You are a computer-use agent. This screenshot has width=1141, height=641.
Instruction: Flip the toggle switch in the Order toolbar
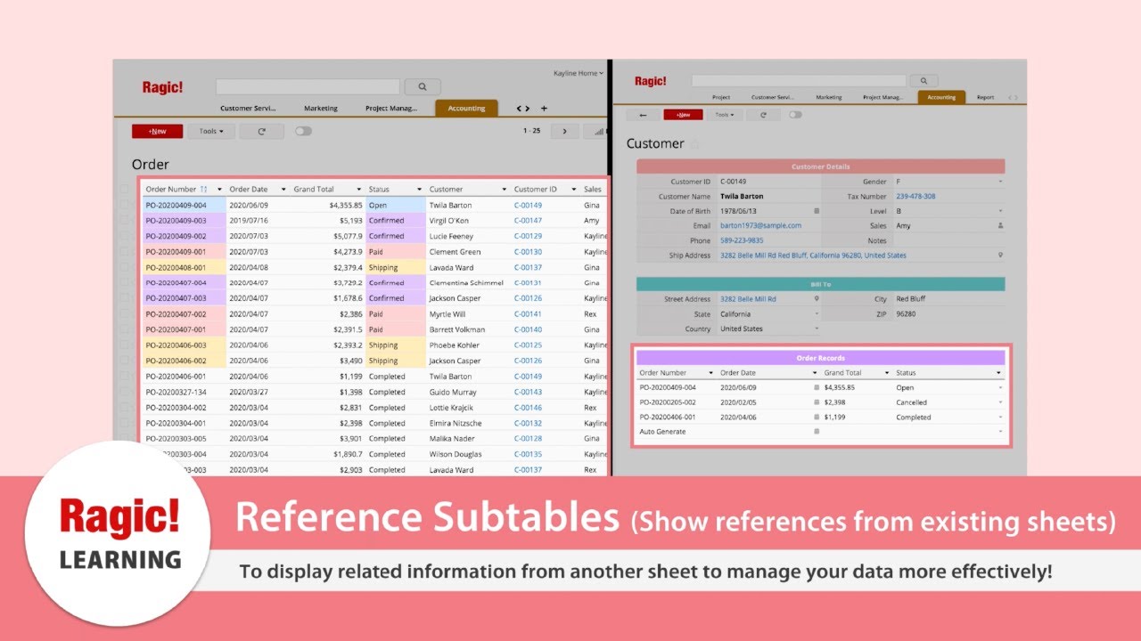(303, 130)
